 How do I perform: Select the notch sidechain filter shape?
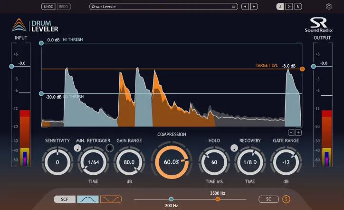111,199
